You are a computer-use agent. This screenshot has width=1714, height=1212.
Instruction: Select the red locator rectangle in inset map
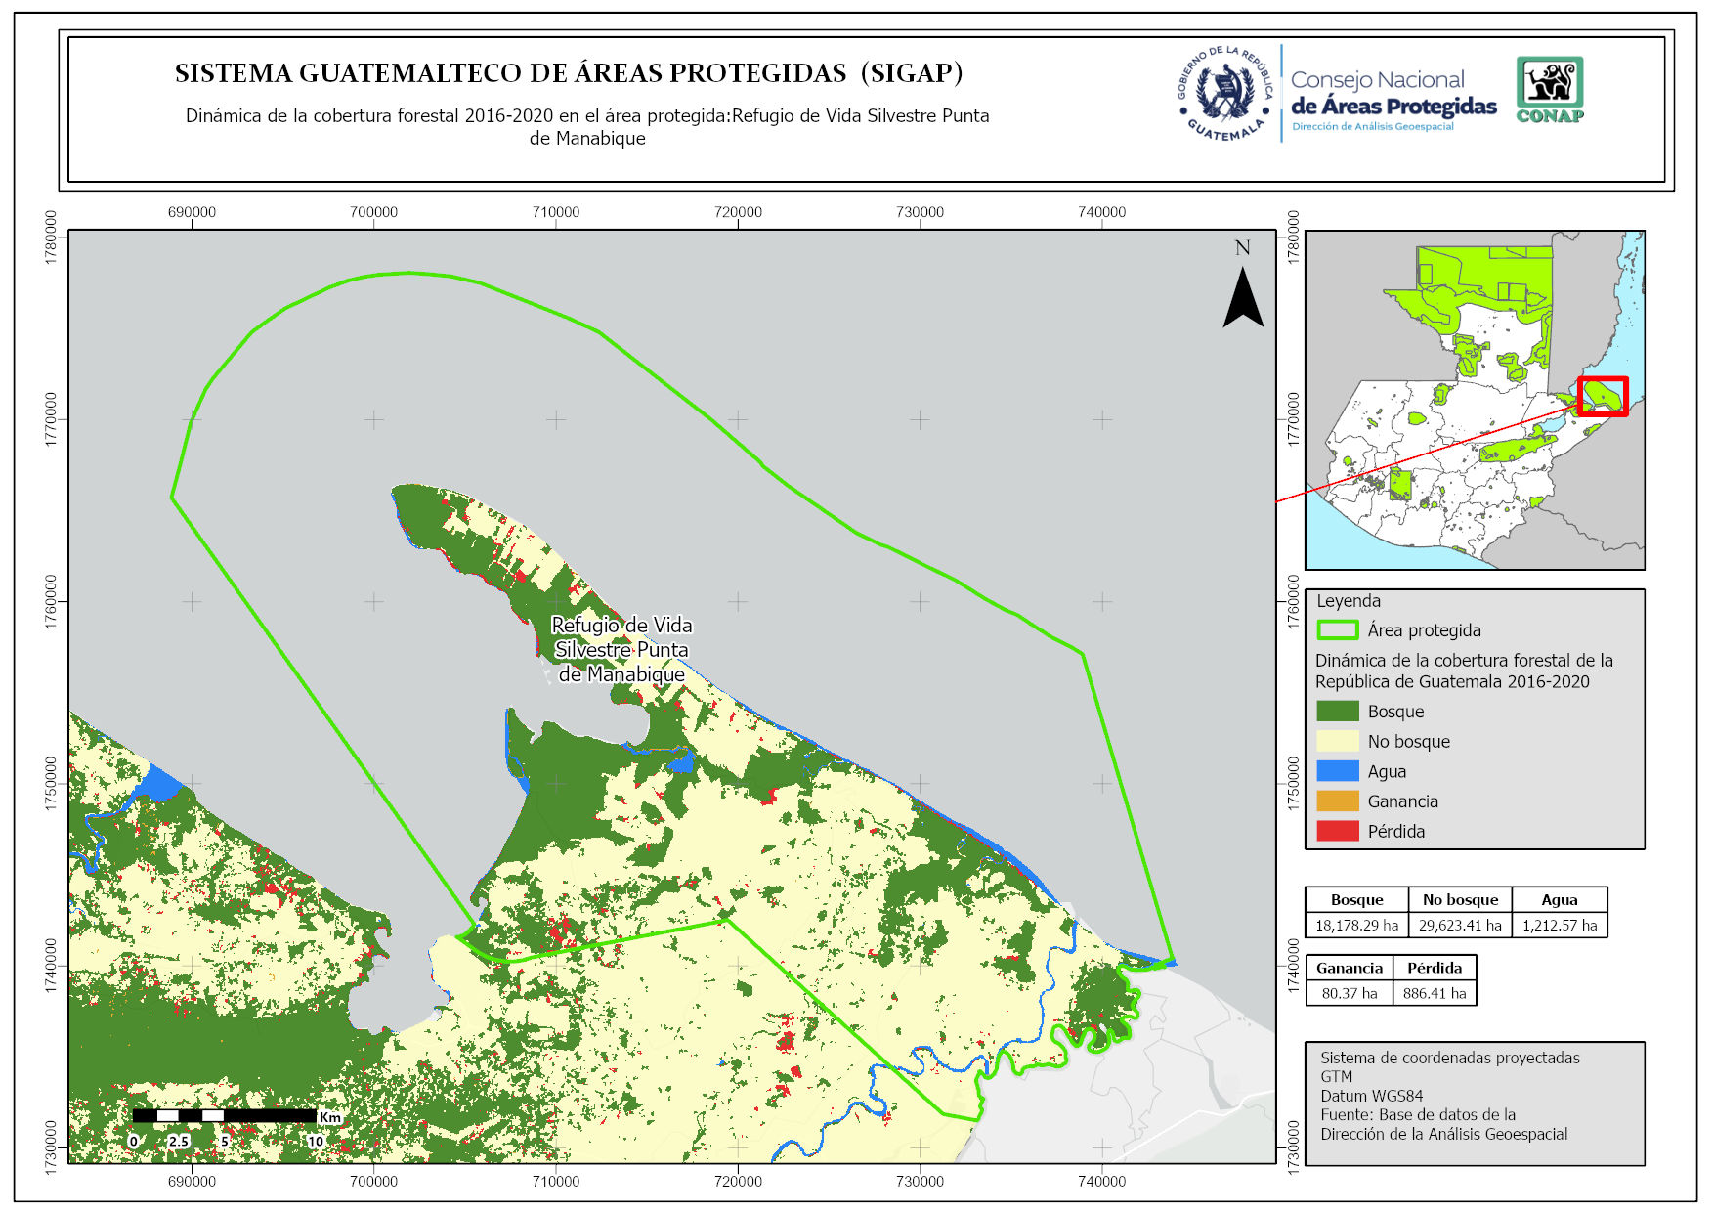[1603, 396]
